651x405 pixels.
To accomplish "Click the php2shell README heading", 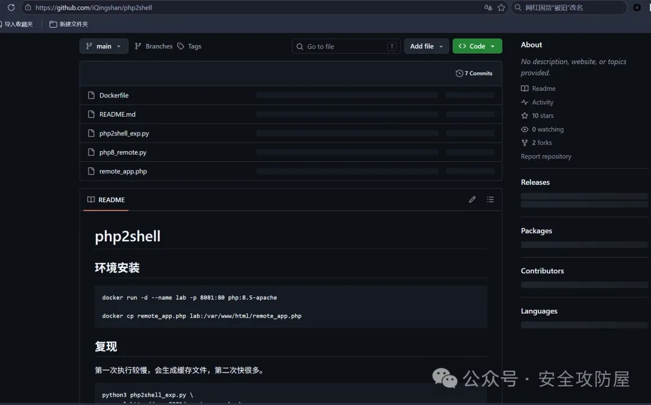I will [127, 237].
